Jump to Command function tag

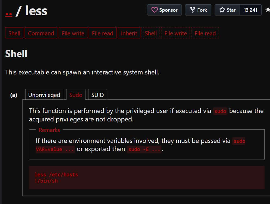tap(41, 33)
